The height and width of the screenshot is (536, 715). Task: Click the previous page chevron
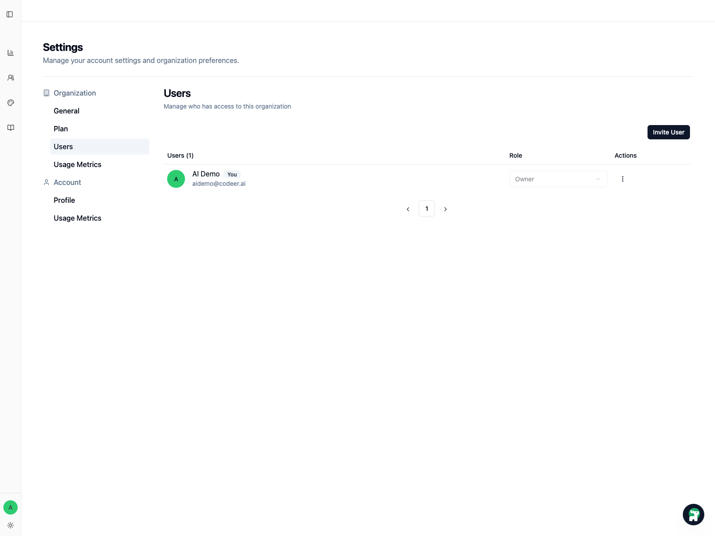408,209
